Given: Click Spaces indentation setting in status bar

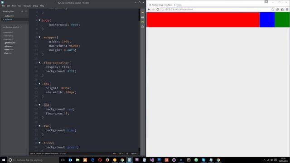Looking at the screenshot, I should (x=135, y=153).
